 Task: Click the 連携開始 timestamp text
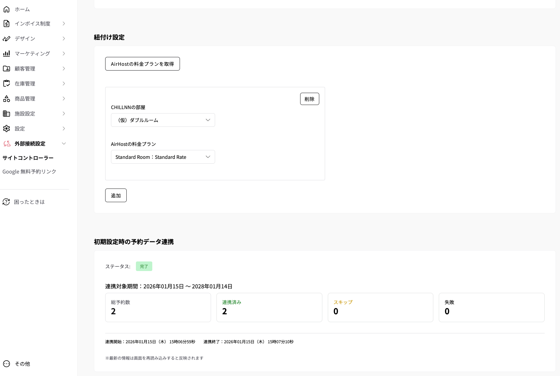pyautogui.click(x=150, y=342)
